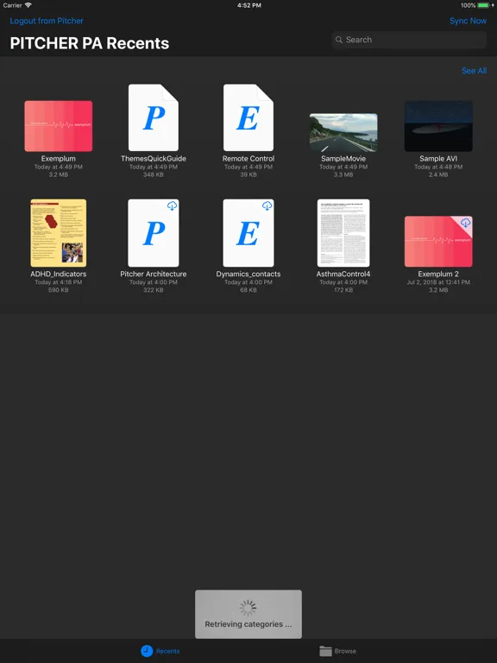This screenshot has width=497, height=663.
Task: Open the Exemplum file thumbnail
Action: (59, 126)
